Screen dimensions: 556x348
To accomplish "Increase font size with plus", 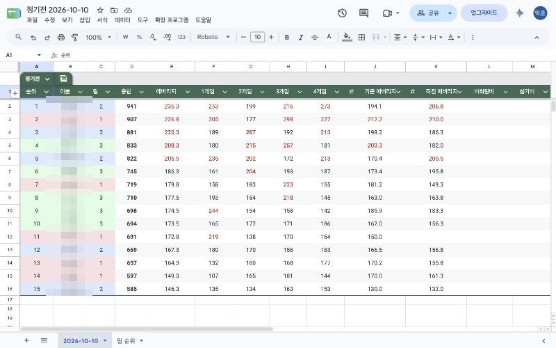I will click(271, 37).
